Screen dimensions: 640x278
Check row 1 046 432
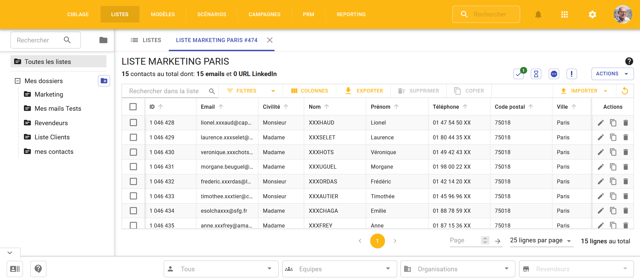click(x=133, y=181)
